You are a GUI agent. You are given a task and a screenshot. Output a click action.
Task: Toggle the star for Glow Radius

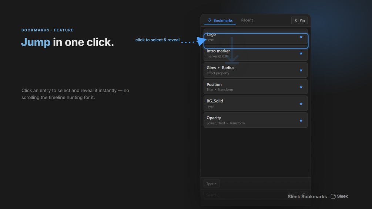pyautogui.click(x=301, y=70)
